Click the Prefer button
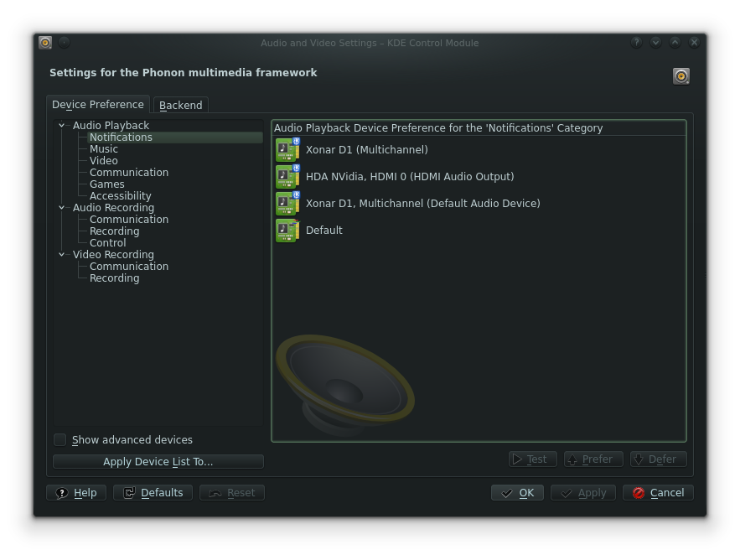740x550 pixels. [593, 459]
